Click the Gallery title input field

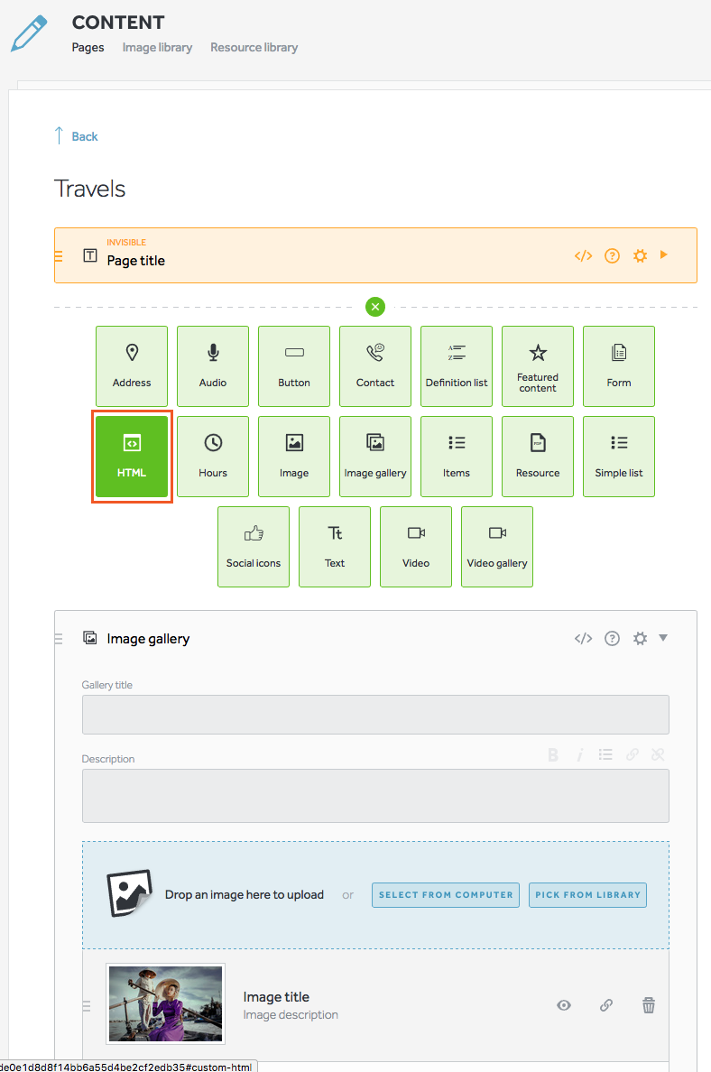point(375,715)
